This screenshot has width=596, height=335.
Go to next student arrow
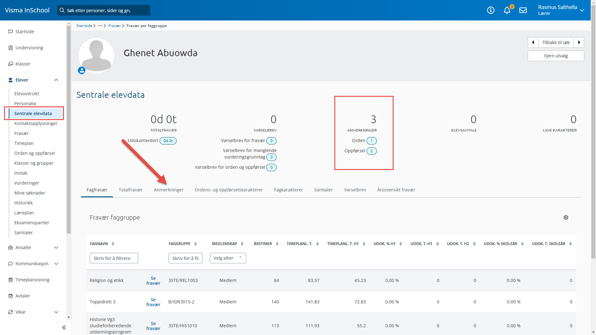(x=579, y=42)
